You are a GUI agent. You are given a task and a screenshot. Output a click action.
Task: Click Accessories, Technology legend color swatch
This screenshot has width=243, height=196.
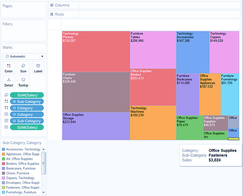pos(3,149)
